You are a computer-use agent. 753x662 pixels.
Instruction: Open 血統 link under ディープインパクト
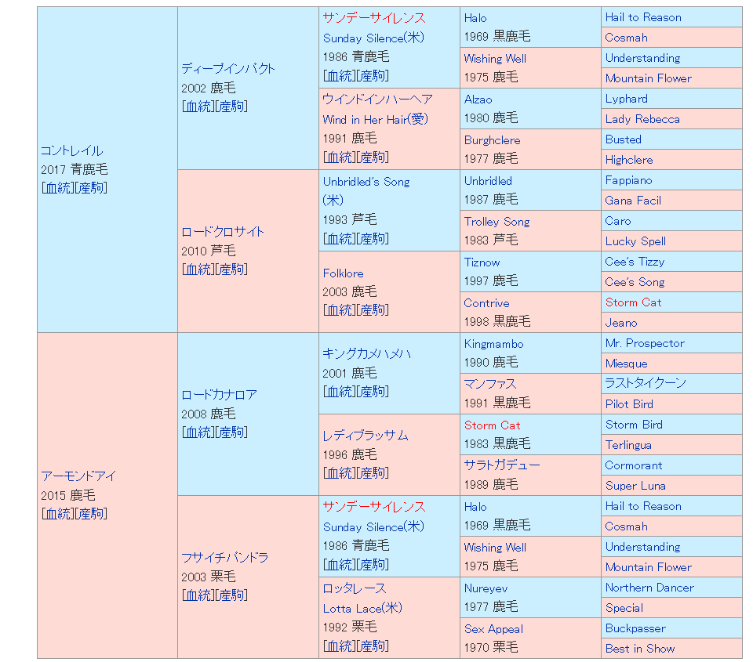(x=198, y=107)
